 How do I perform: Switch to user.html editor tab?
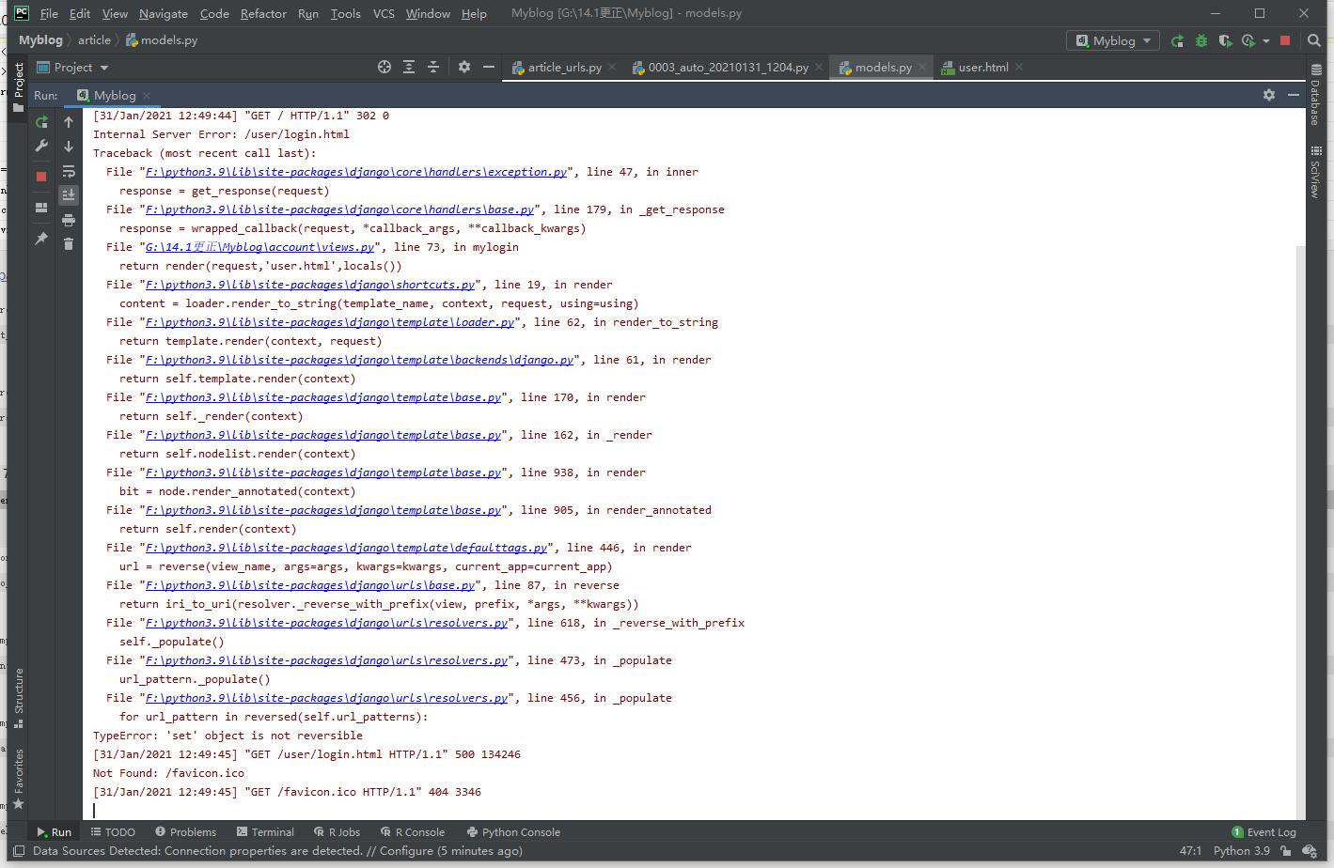pos(981,68)
